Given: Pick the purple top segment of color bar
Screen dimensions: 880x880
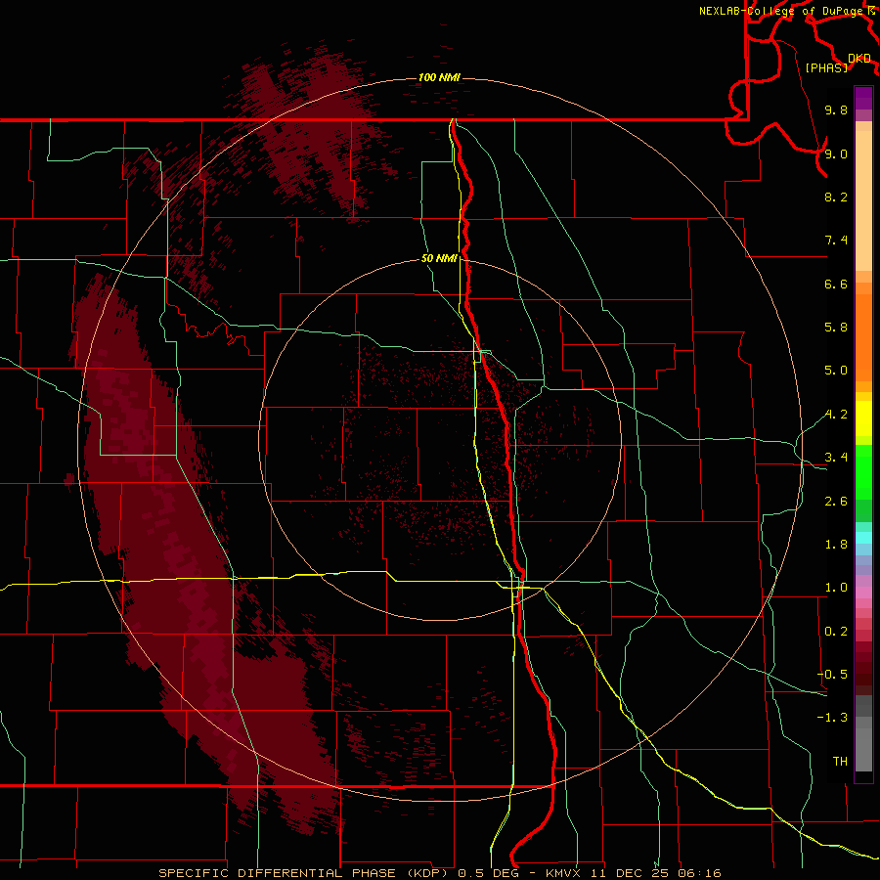Looking at the screenshot, I should (x=863, y=98).
